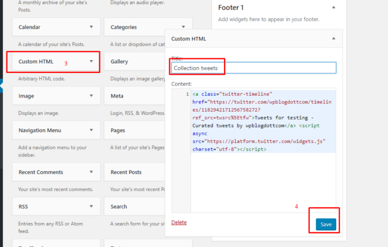Screen dimensions: 388x247
Task: Select the Recent Comments widget title
Action: point(41,172)
